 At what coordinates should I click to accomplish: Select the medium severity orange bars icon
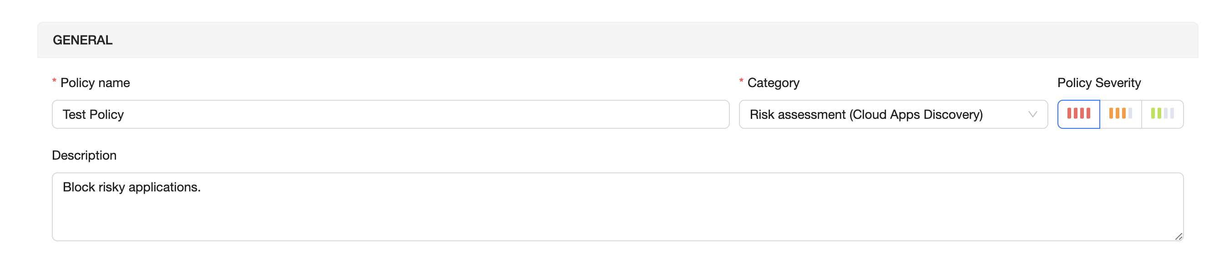coord(1120,114)
